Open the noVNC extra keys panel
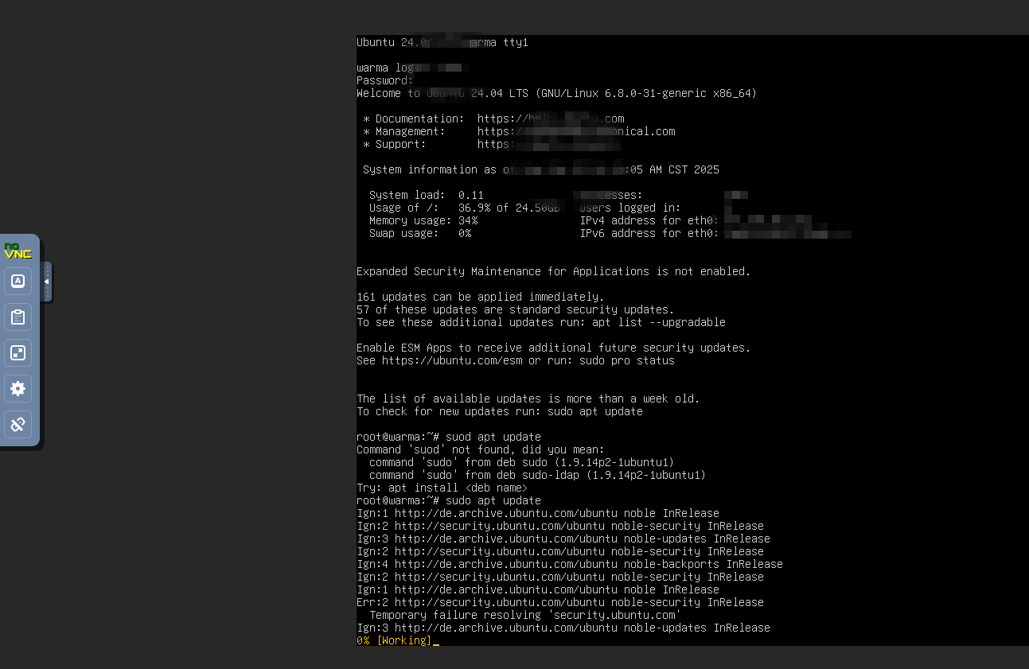 [18, 280]
